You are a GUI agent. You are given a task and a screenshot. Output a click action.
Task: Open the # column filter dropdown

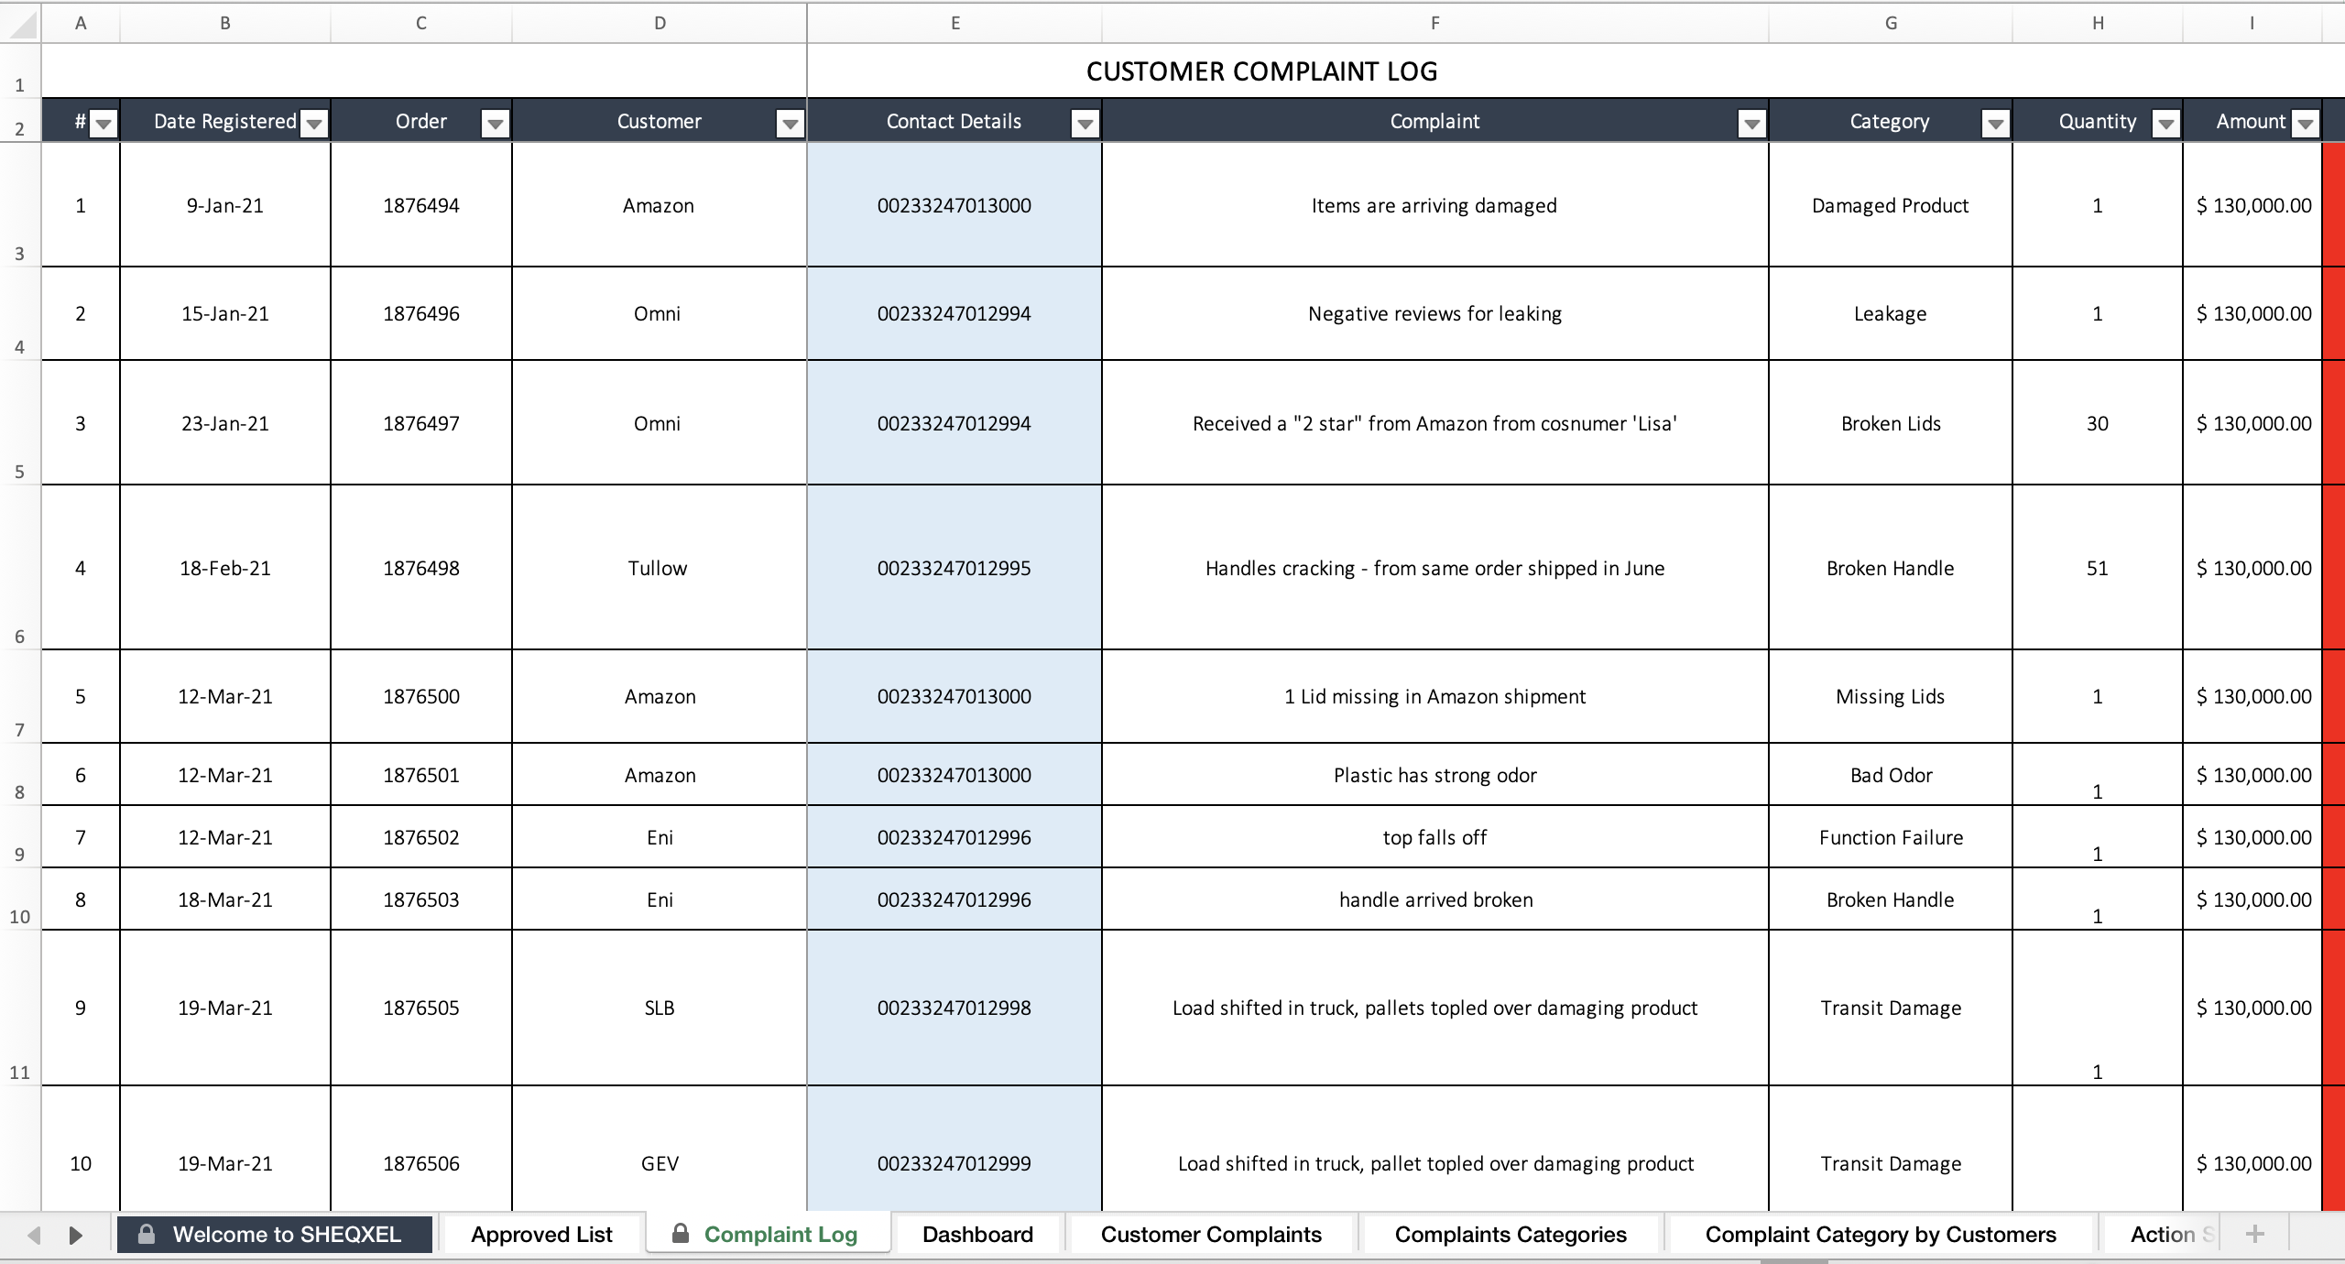[x=104, y=124]
